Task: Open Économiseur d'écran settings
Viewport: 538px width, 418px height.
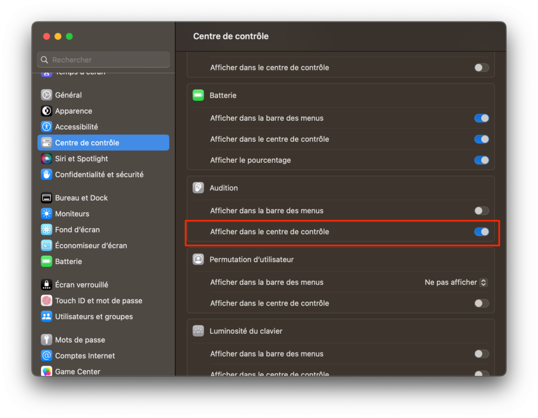Action: pos(104,246)
